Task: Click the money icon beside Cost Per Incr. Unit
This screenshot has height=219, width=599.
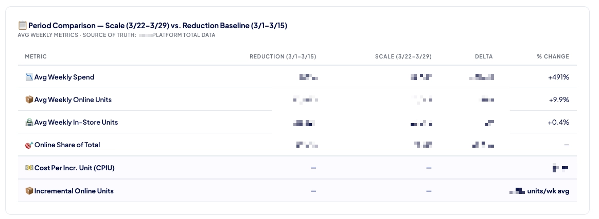Action: point(29,168)
